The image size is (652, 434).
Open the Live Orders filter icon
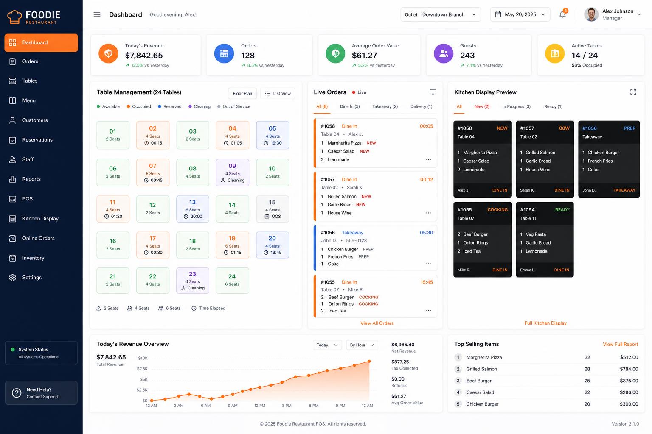pos(433,92)
